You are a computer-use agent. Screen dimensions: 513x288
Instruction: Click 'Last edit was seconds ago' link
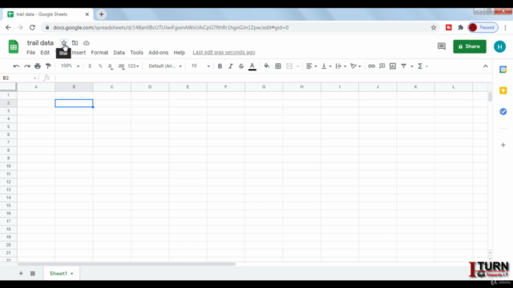click(x=224, y=52)
